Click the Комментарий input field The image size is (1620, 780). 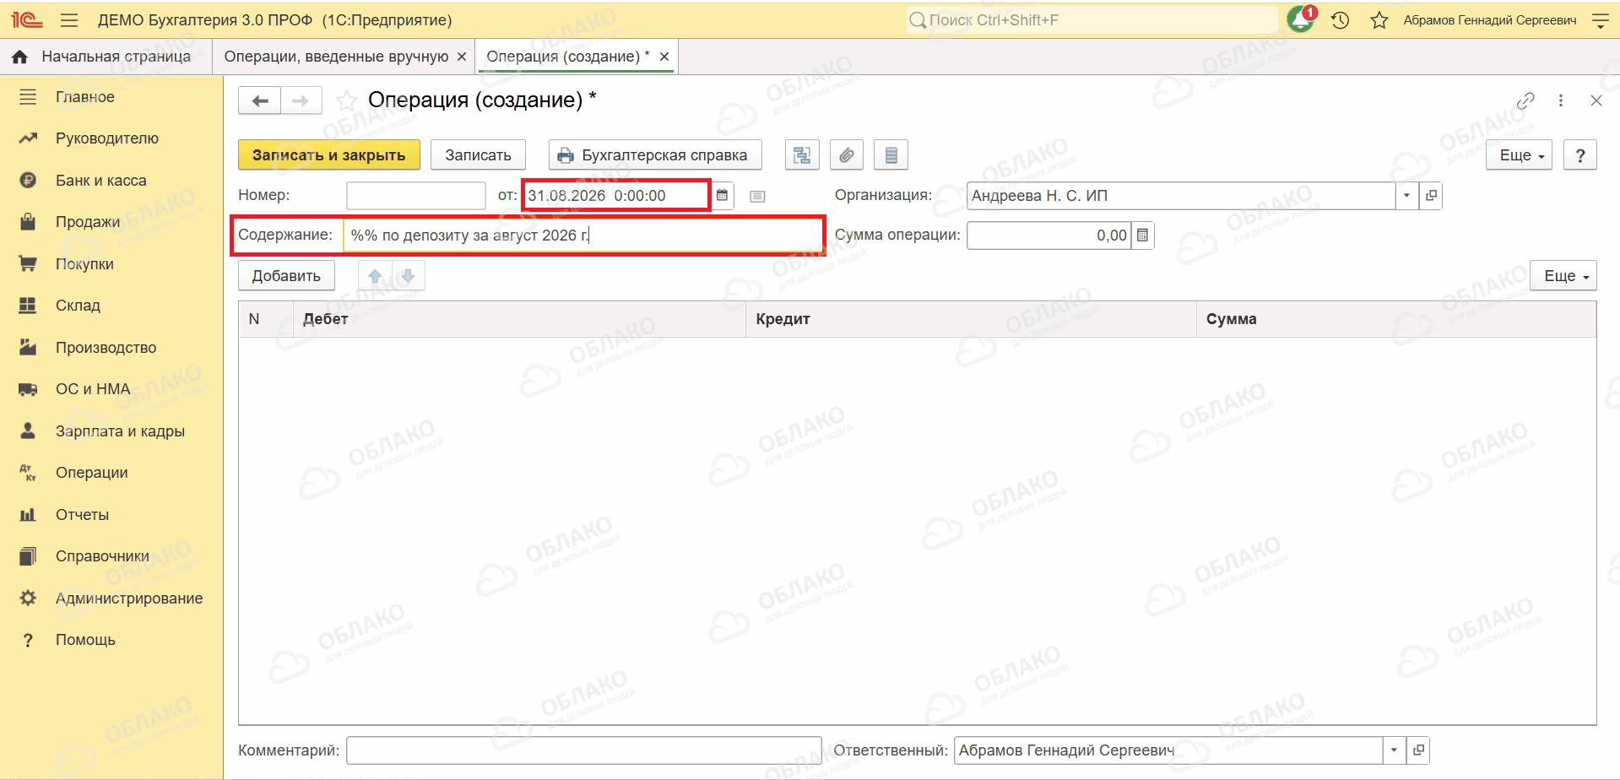(583, 750)
